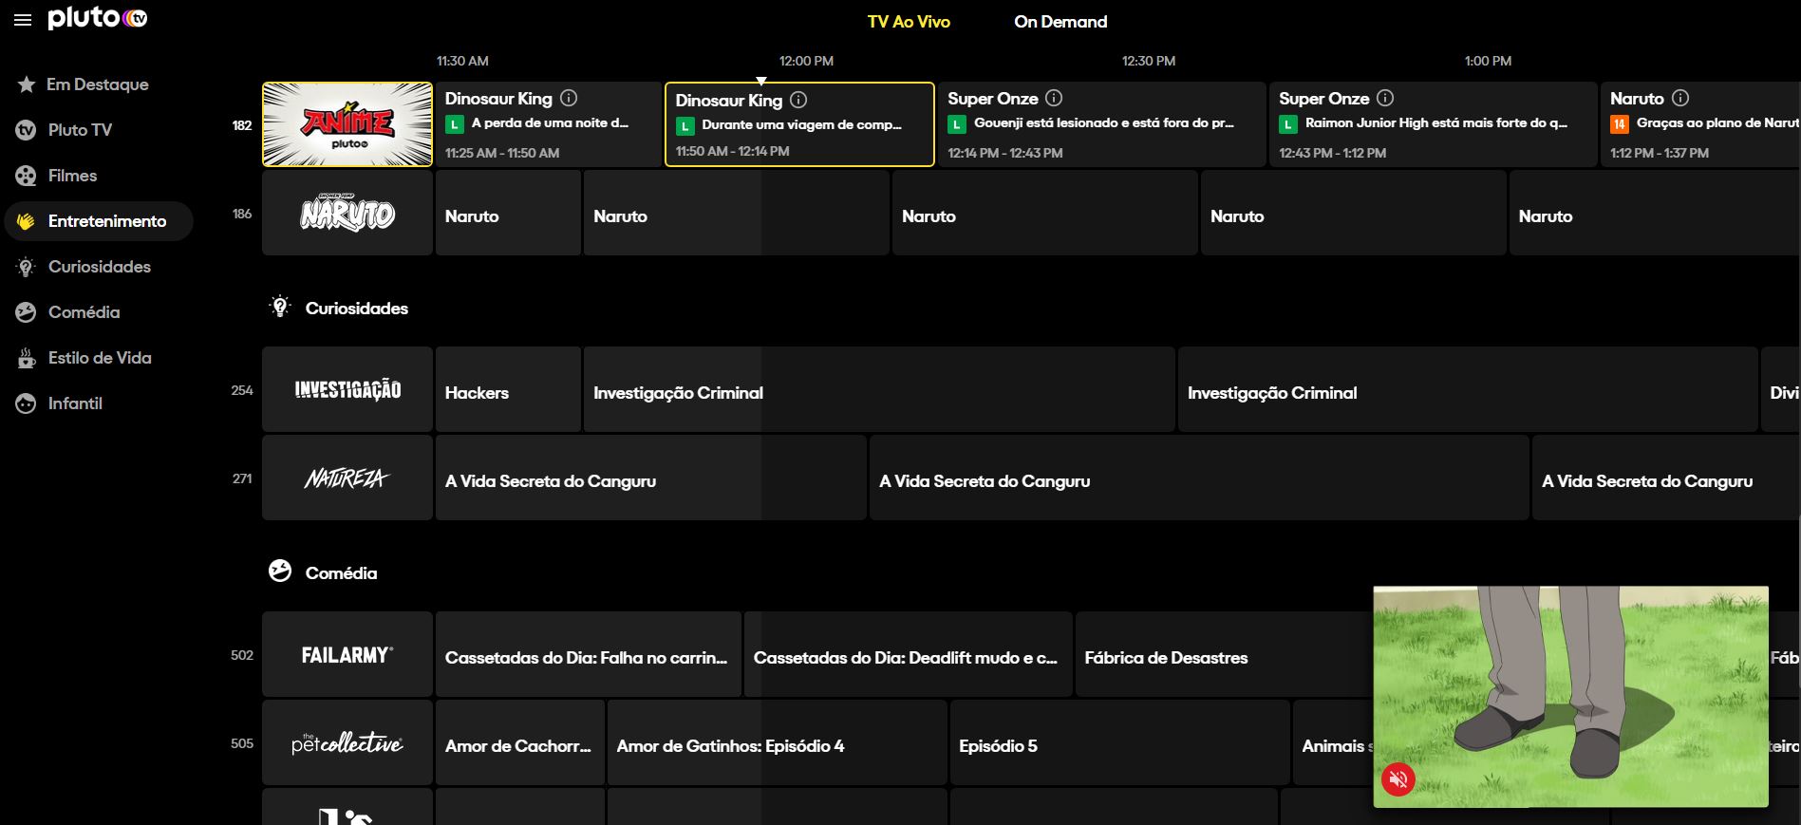Select Amor de Cachorr... program

click(519, 742)
